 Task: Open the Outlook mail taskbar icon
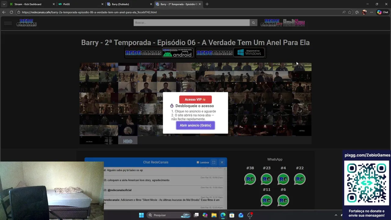click(x=241, y=215)
